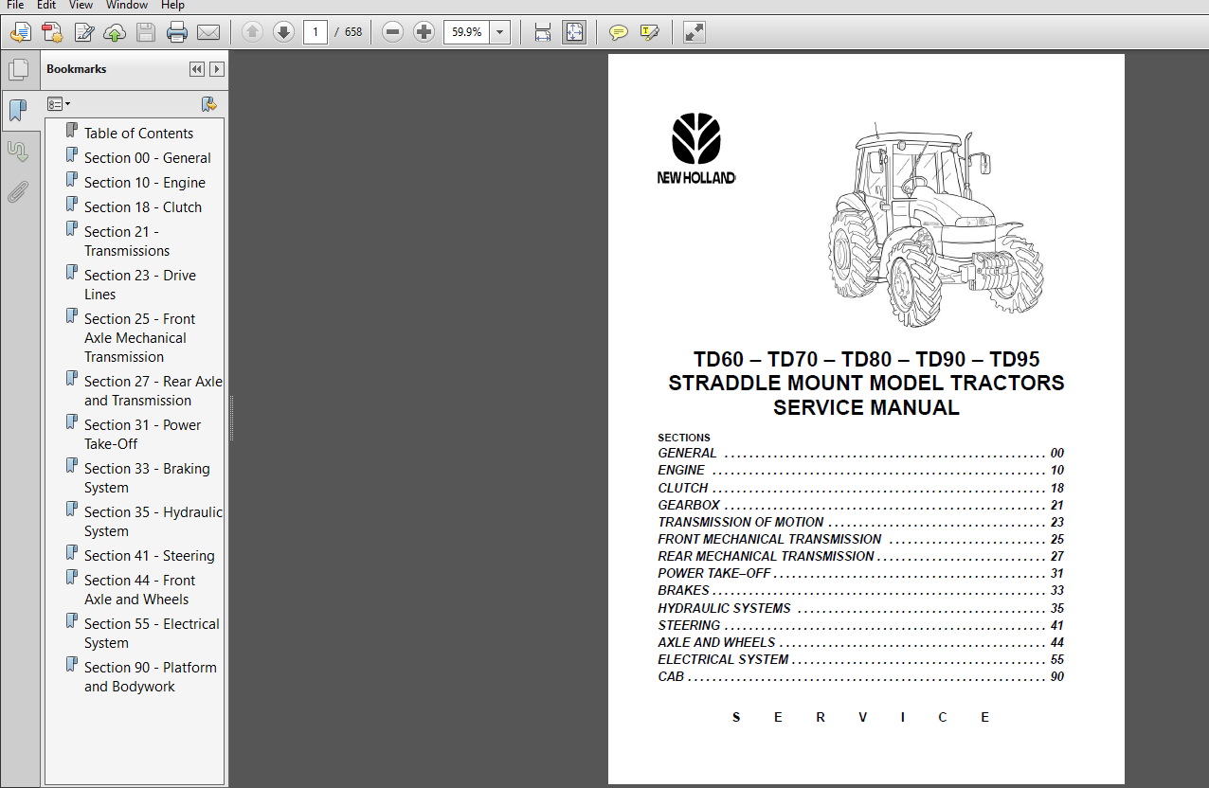The image size is (1209, 788).
Task: Go to next page with down arrow
Action: (x=283, y=32)
